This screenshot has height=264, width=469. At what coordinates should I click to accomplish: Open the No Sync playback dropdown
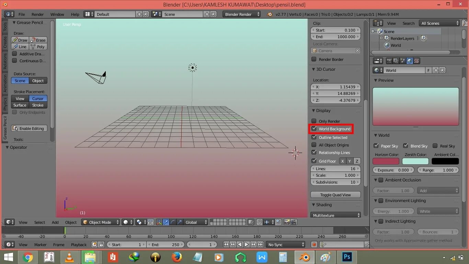pos(286,244)
